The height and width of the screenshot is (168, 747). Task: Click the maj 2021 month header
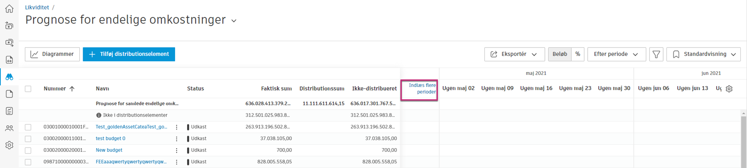click(536, 73)
